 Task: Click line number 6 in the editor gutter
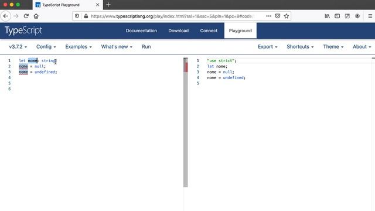[x=9, y=89]
